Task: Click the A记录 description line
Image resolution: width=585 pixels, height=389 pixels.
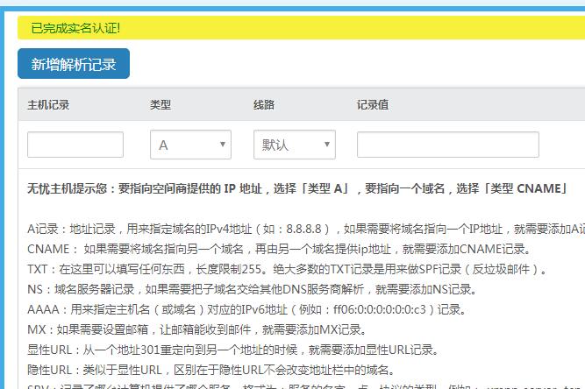Action: coord(298,230)
